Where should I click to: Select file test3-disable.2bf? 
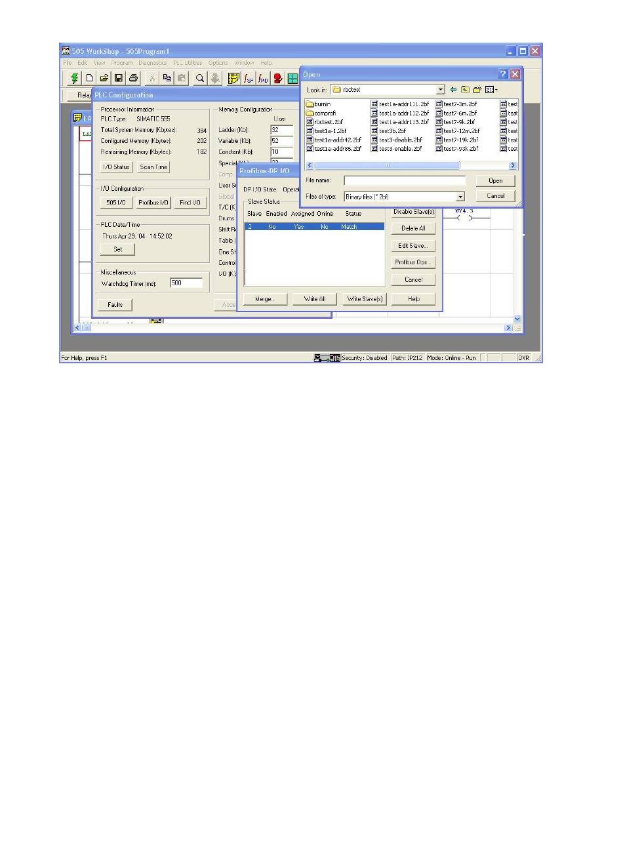tap(397, 140)
